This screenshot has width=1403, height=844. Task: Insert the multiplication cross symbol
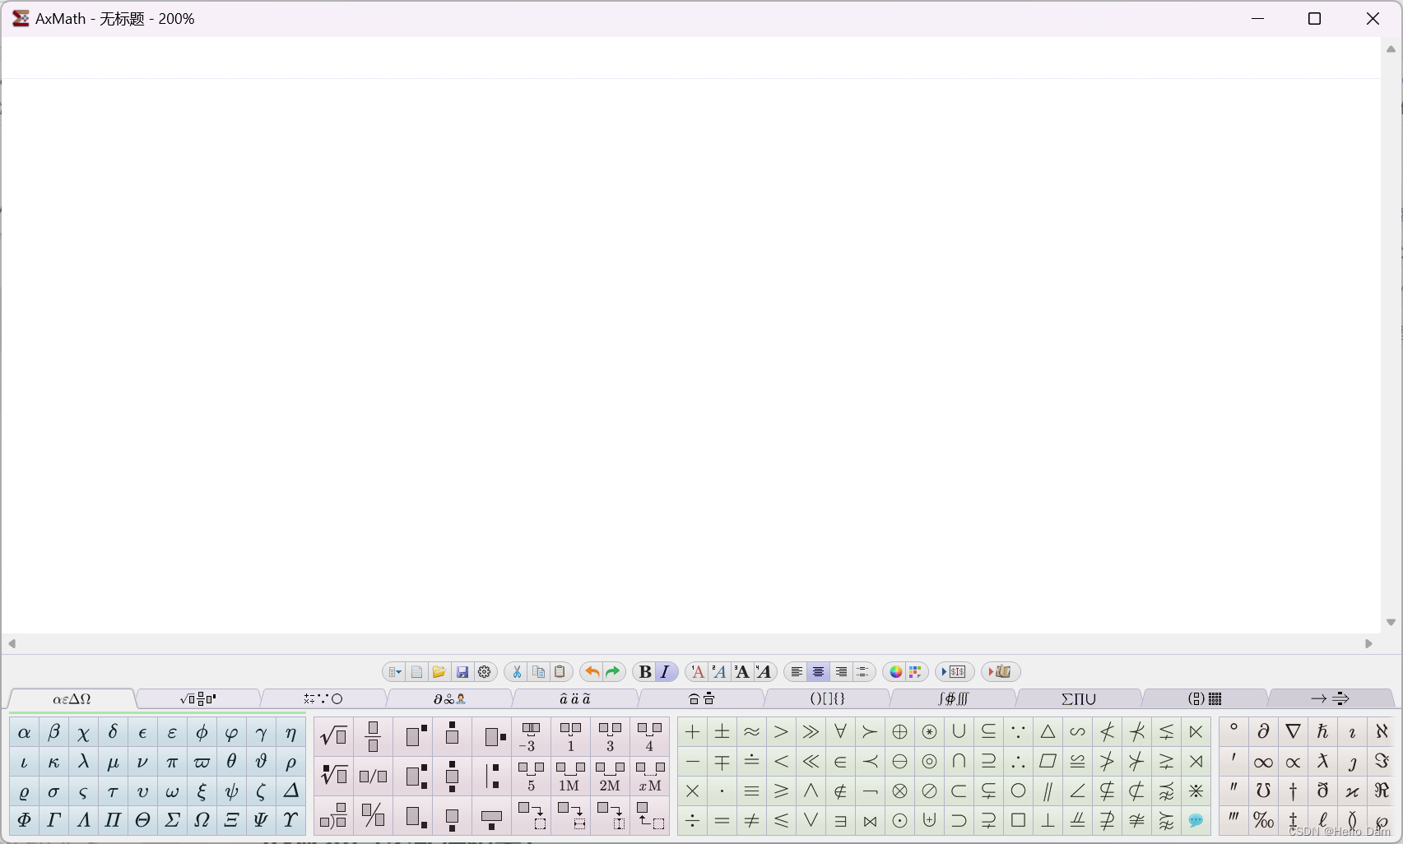(693, 791)
